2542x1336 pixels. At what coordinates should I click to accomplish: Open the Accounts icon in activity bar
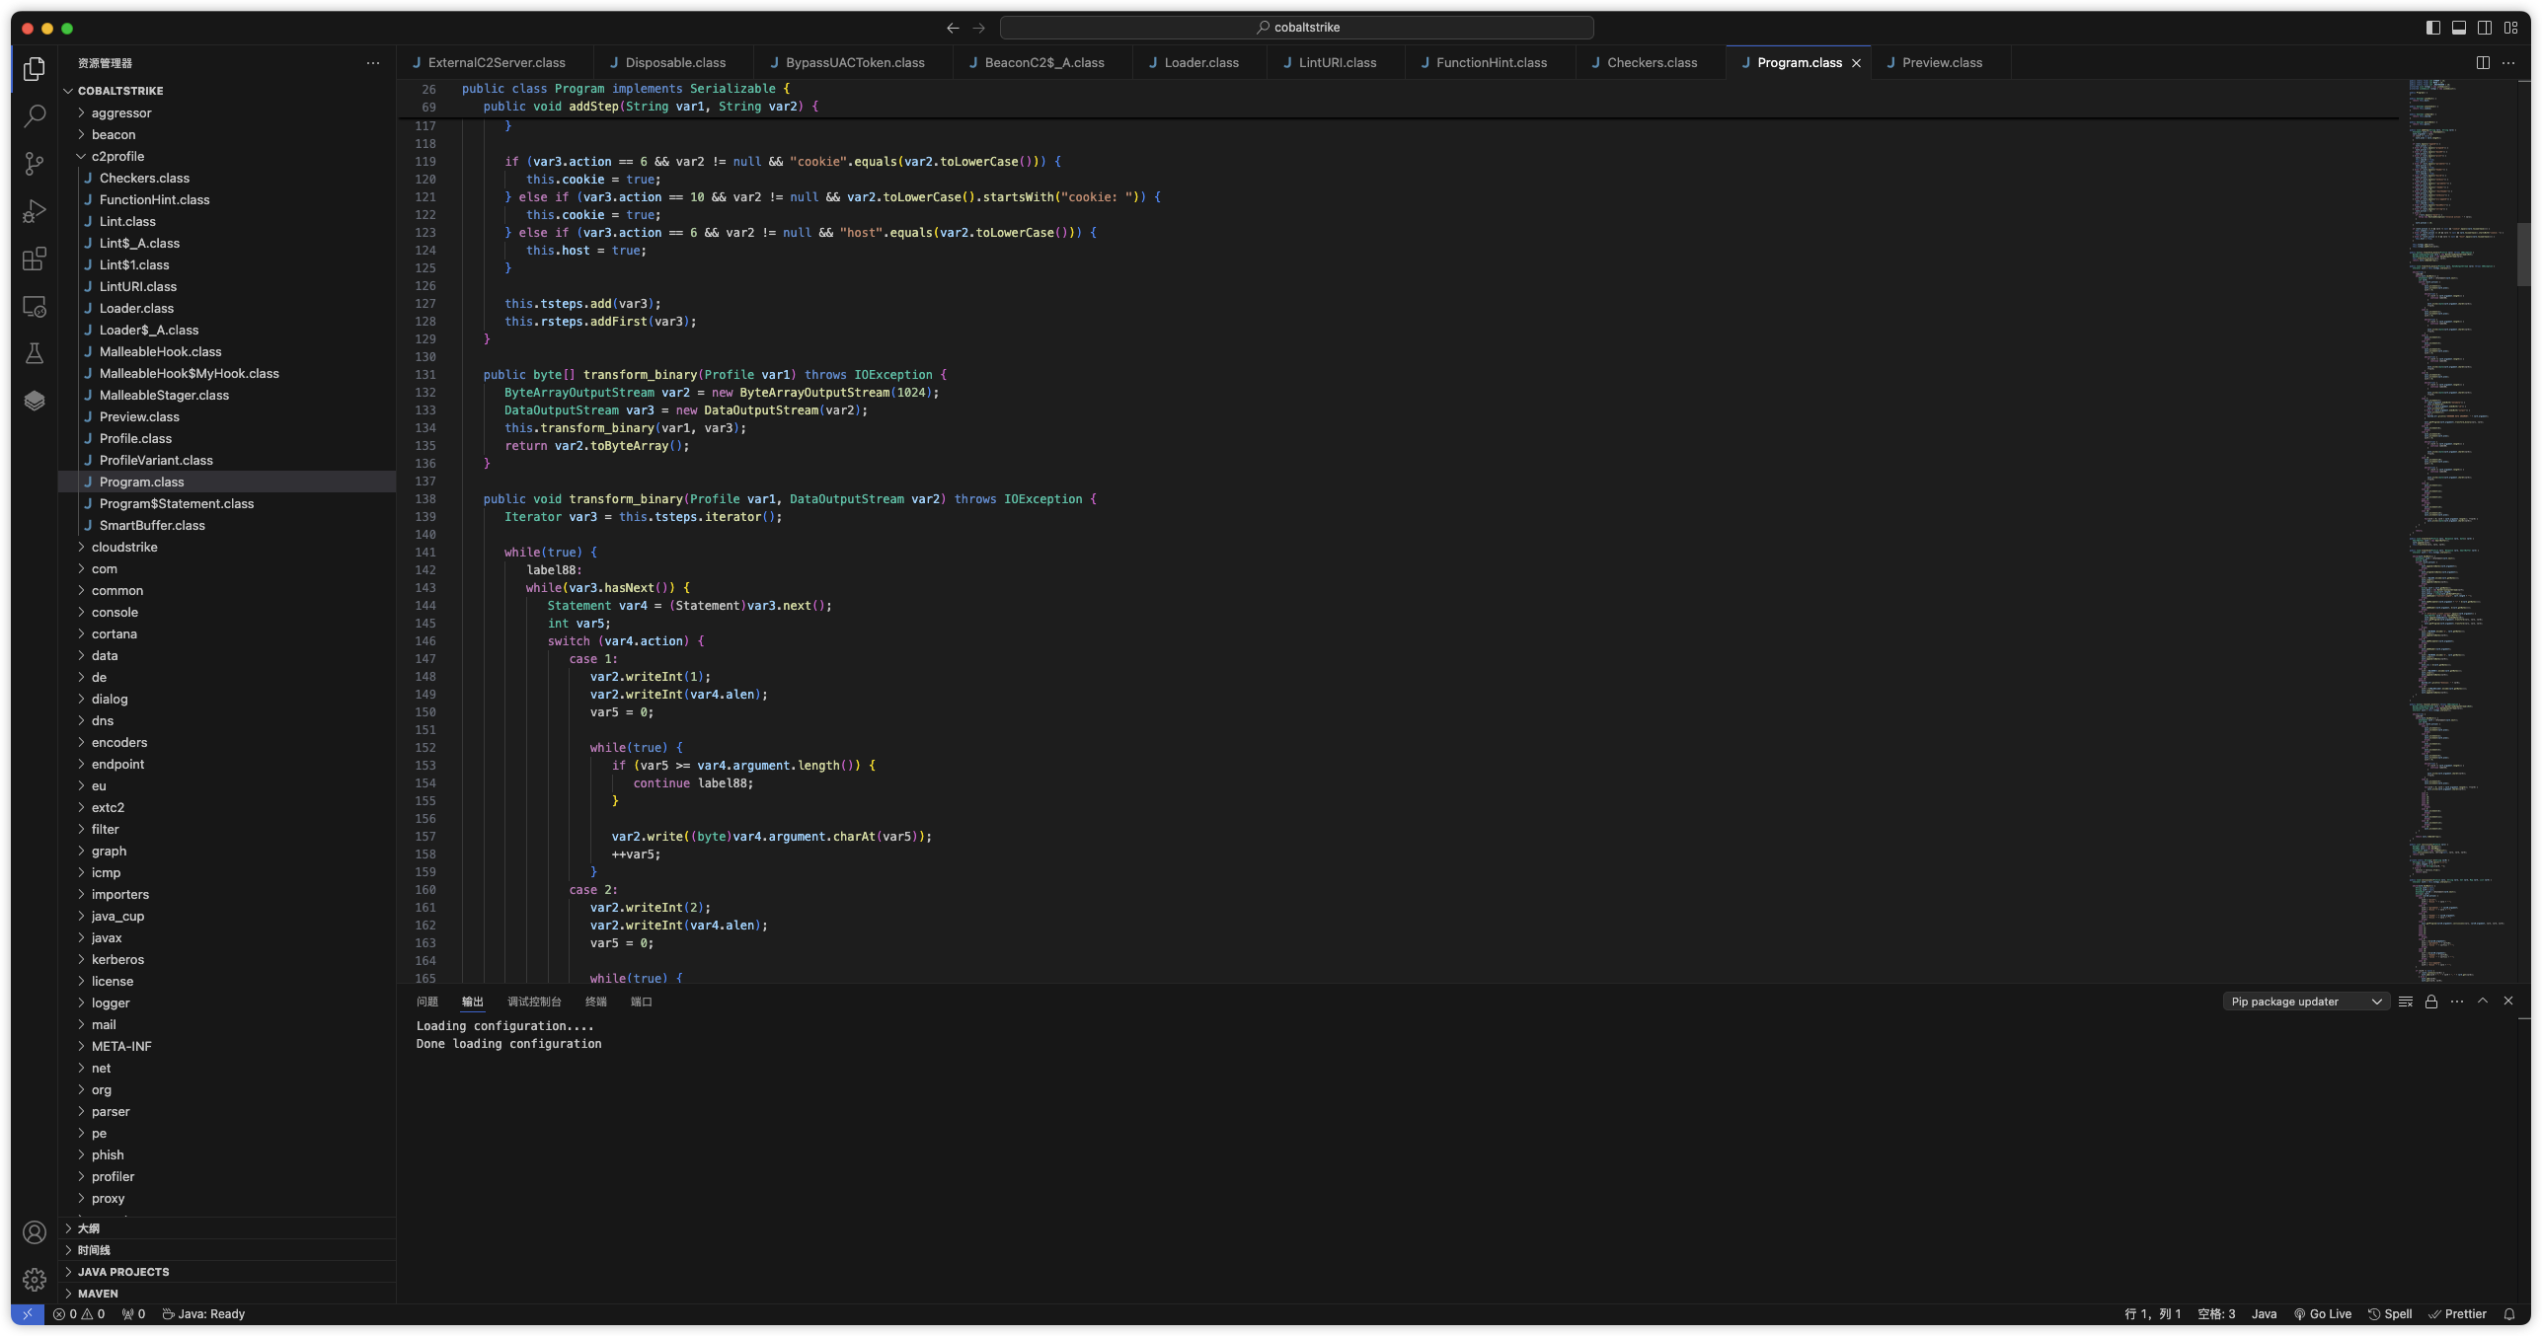click(35, 1232)
